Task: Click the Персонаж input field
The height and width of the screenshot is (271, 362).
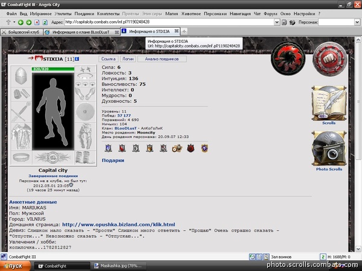Action: pos(337,22)
